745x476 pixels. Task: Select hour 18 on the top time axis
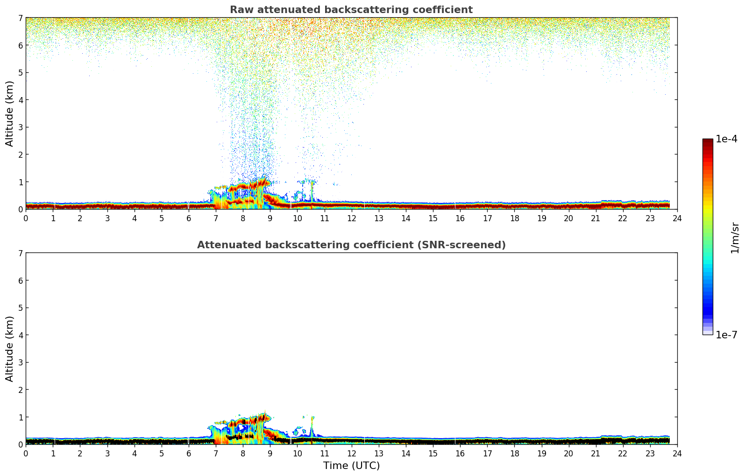pos(514,218)
